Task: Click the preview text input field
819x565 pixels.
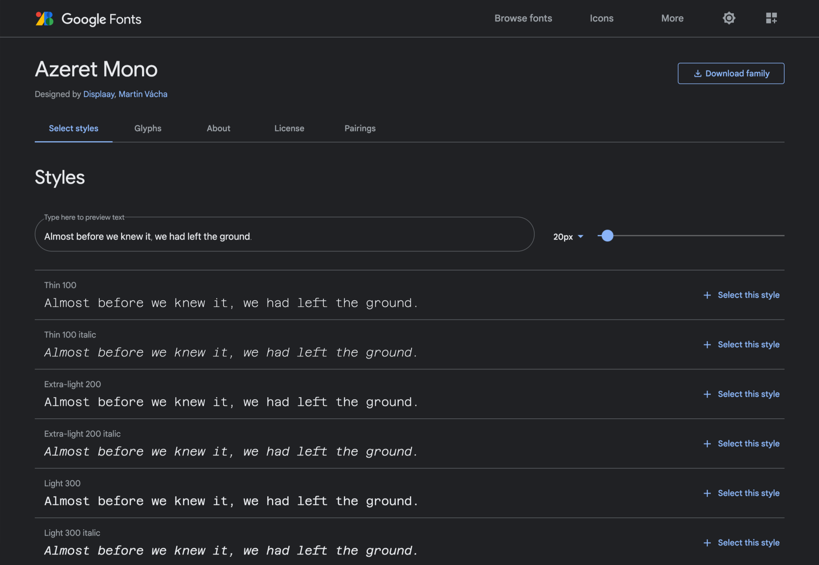Action: click(x=285, y=234)
